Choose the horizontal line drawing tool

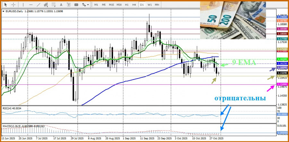pyautogui.click(x=30, y=4)
